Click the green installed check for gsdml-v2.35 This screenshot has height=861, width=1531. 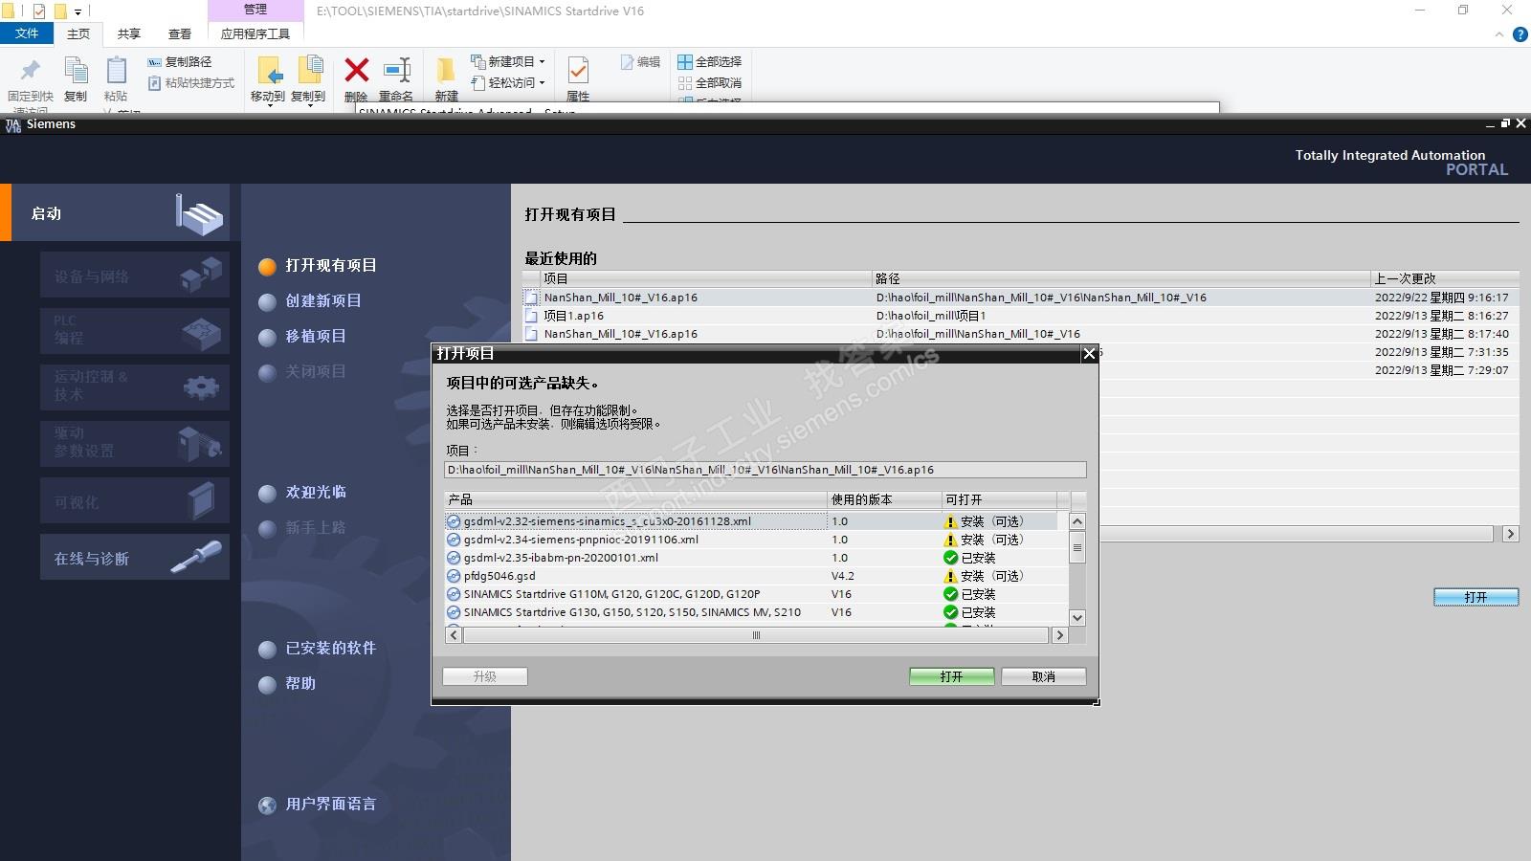pos(950,558)
